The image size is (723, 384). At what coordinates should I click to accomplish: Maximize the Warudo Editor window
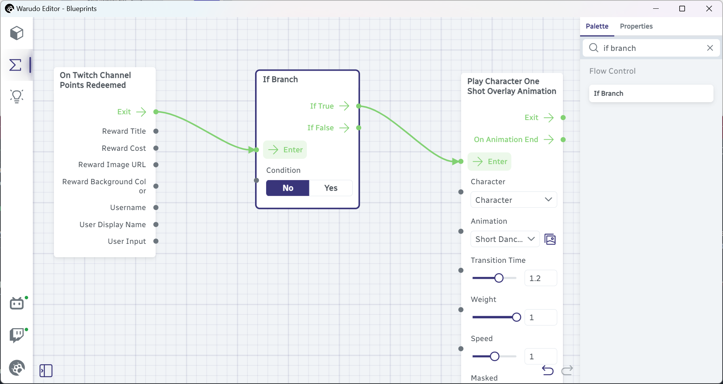pyautogui.click(x=682, y=8)
